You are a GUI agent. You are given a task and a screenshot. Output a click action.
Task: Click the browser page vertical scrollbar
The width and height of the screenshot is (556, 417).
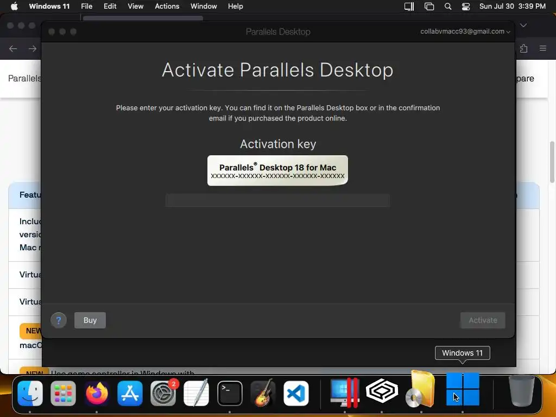pyautogui.click(x=552, y=162)
